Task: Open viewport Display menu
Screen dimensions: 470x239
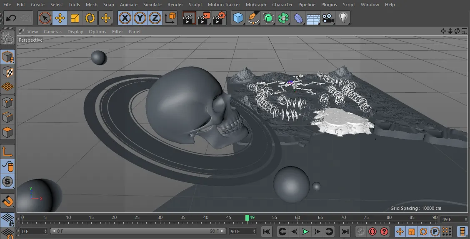Action: 75,32
